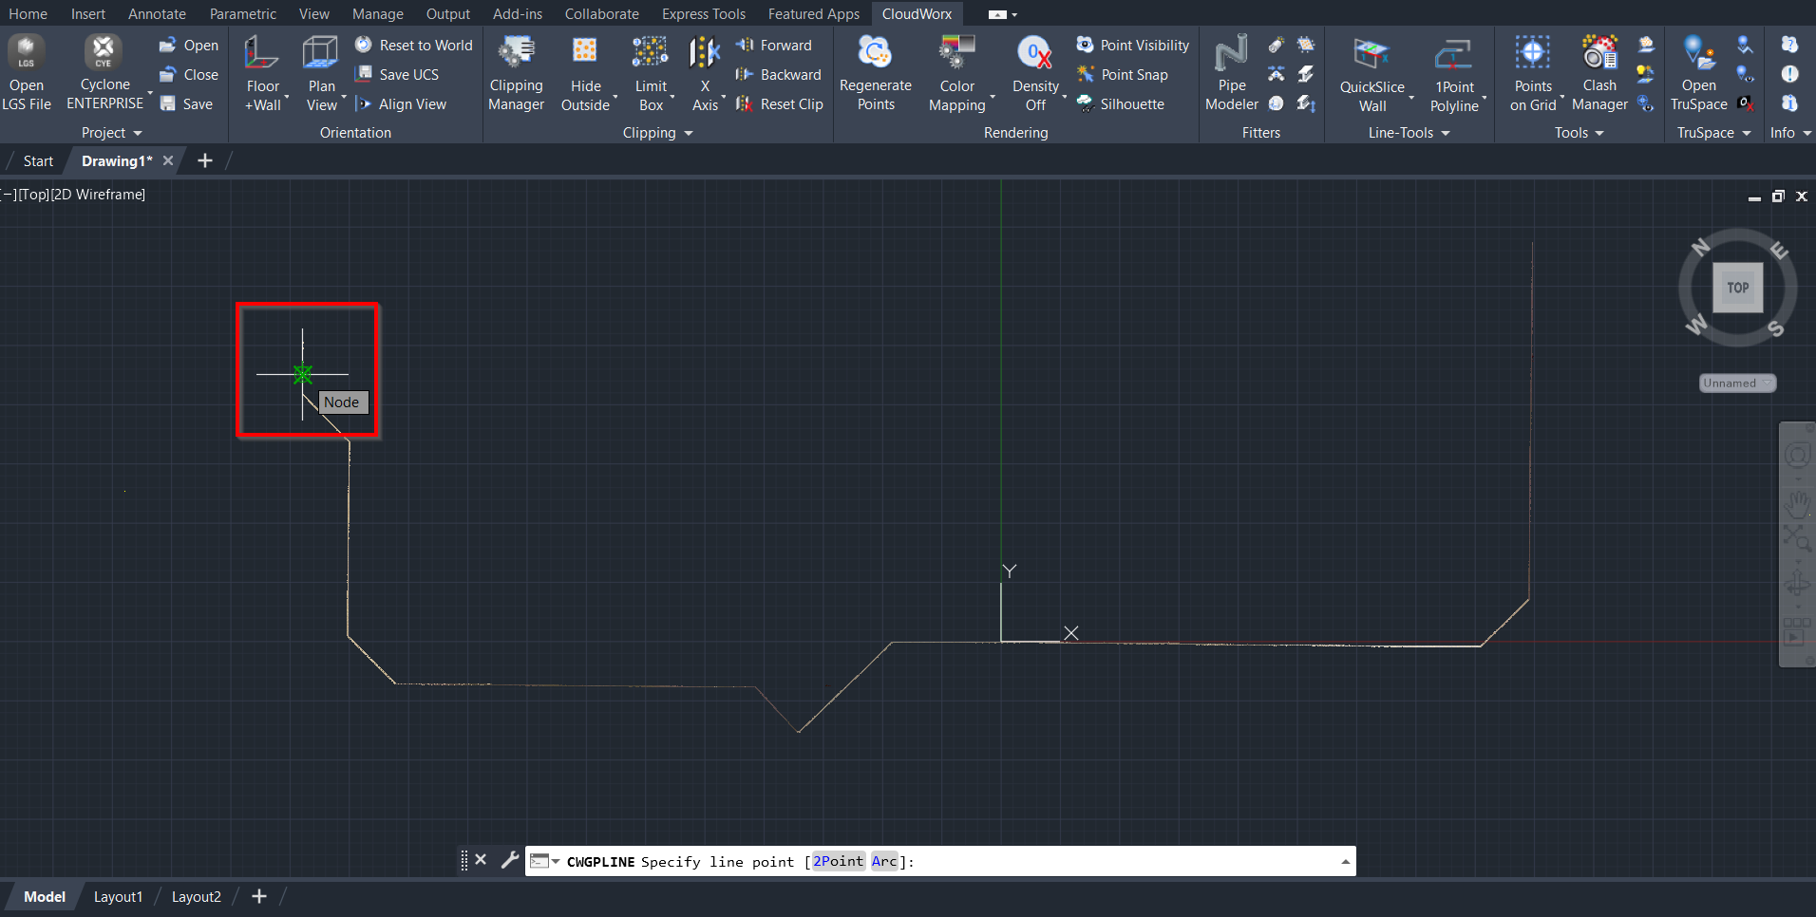Open Cyclone ENTERPRISE connection
1816x917 pixels.
pyautogui.click(x=104, y=53)
